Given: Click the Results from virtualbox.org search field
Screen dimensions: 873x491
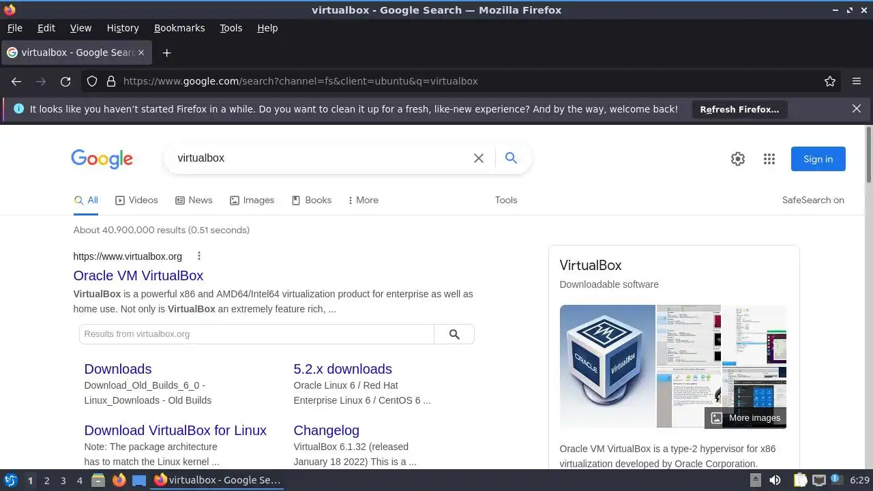Looking at the screenshot, I should 256,334.
